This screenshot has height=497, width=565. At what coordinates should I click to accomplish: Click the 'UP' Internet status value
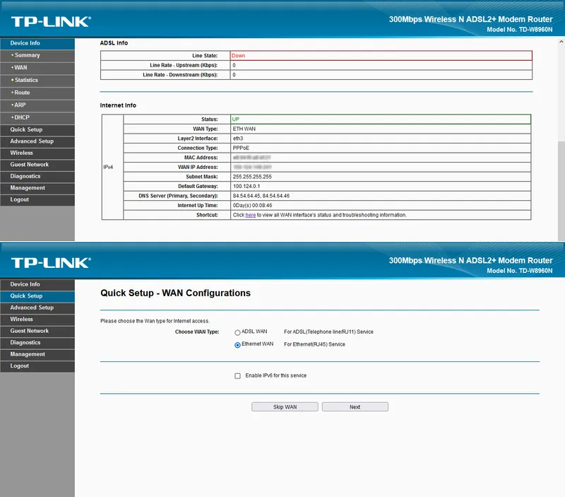236,119
